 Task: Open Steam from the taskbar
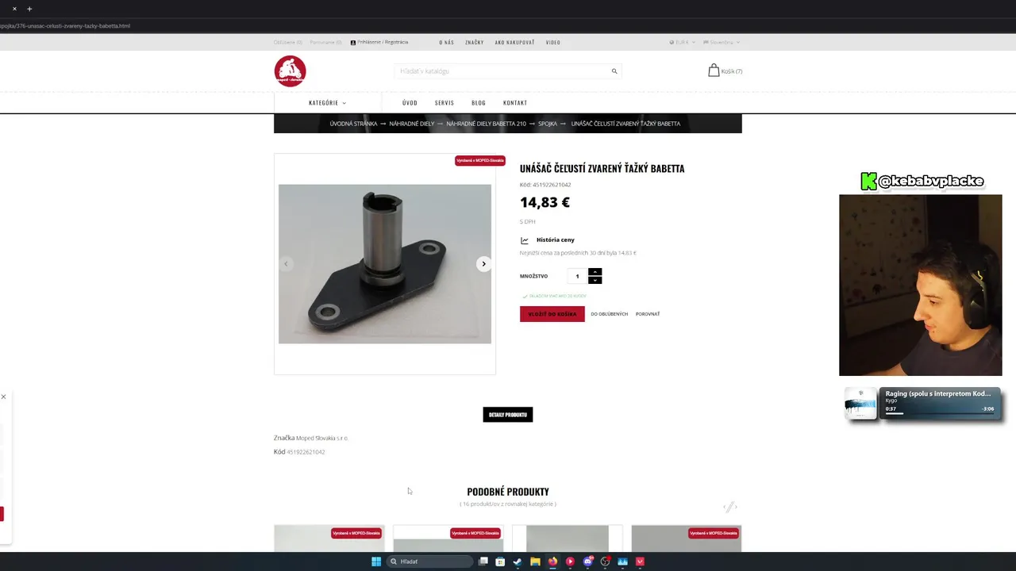pos(518,561)
